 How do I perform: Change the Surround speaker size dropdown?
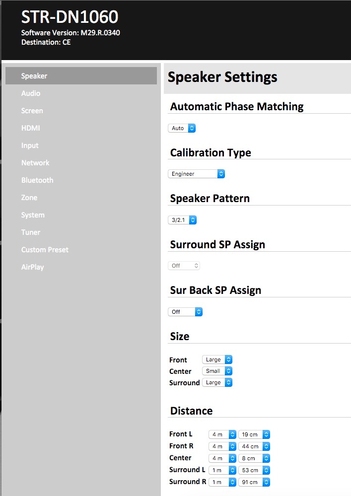[x=217, y=383]
